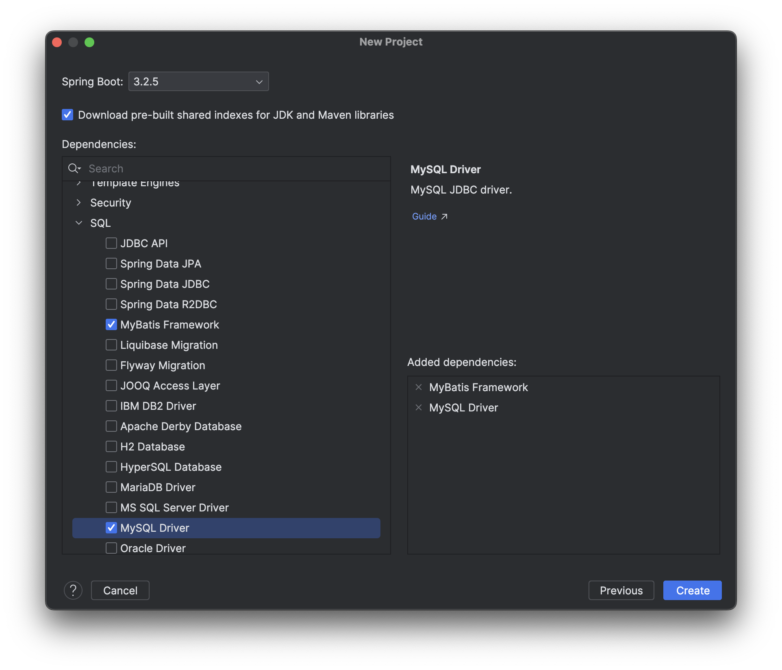Go back with the Previous button
Image resolution: width=782 pixels, height=670 pixels.
point(621,590)
